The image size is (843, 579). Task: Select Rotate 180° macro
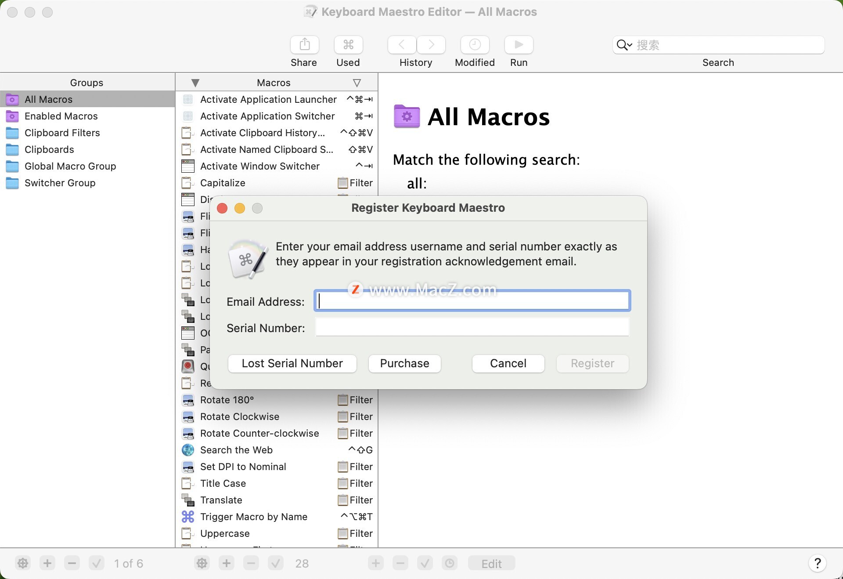[277, 400]
